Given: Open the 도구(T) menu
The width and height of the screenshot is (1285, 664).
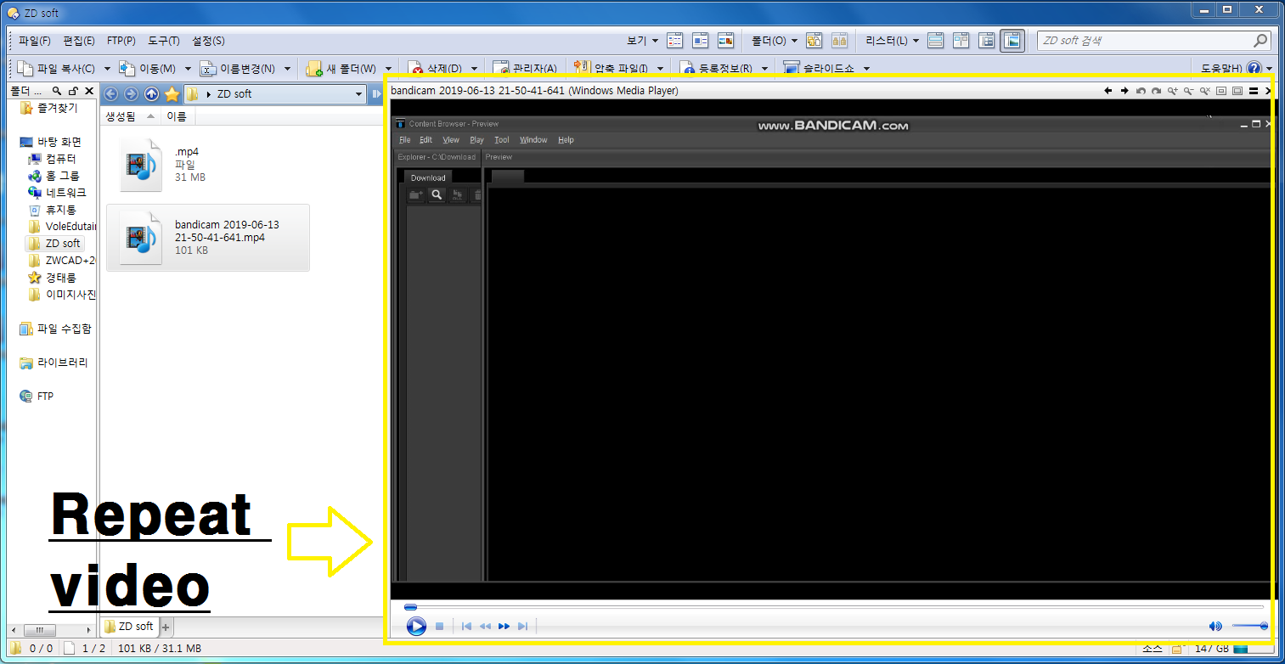Looking at the screenshot, I should pos(164,41).
